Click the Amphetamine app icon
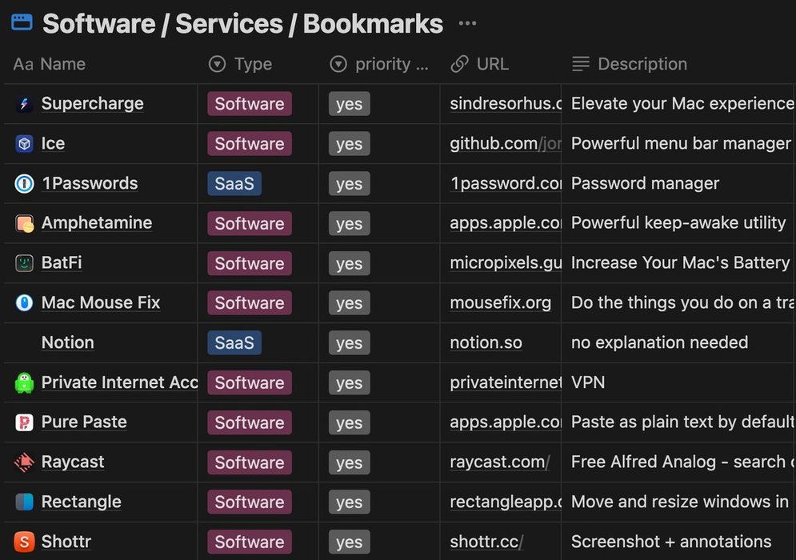Image resolution: width=796 pixels, height=560 pixels. tap(24, 223)
